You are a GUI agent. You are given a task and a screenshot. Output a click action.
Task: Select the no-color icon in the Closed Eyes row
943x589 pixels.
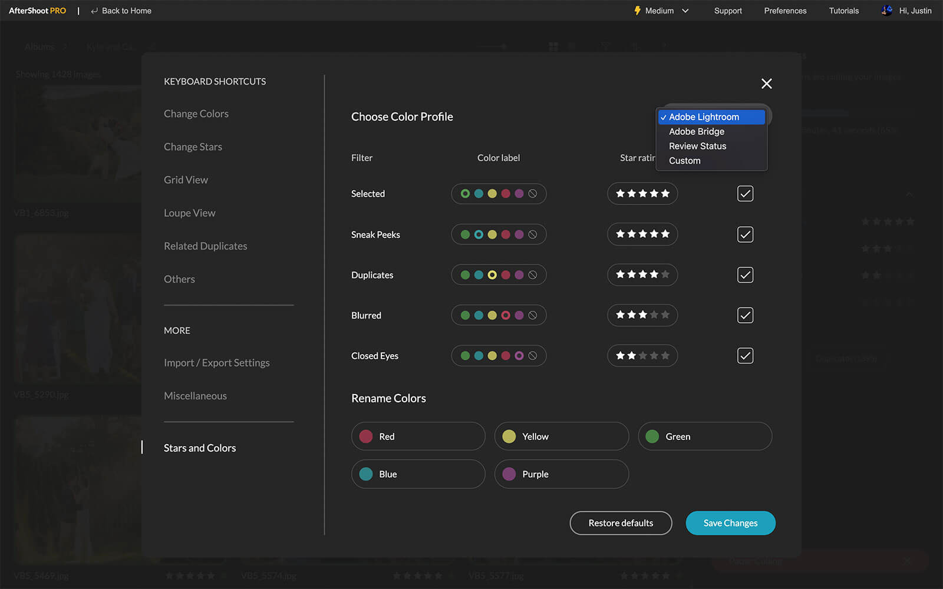533,356
